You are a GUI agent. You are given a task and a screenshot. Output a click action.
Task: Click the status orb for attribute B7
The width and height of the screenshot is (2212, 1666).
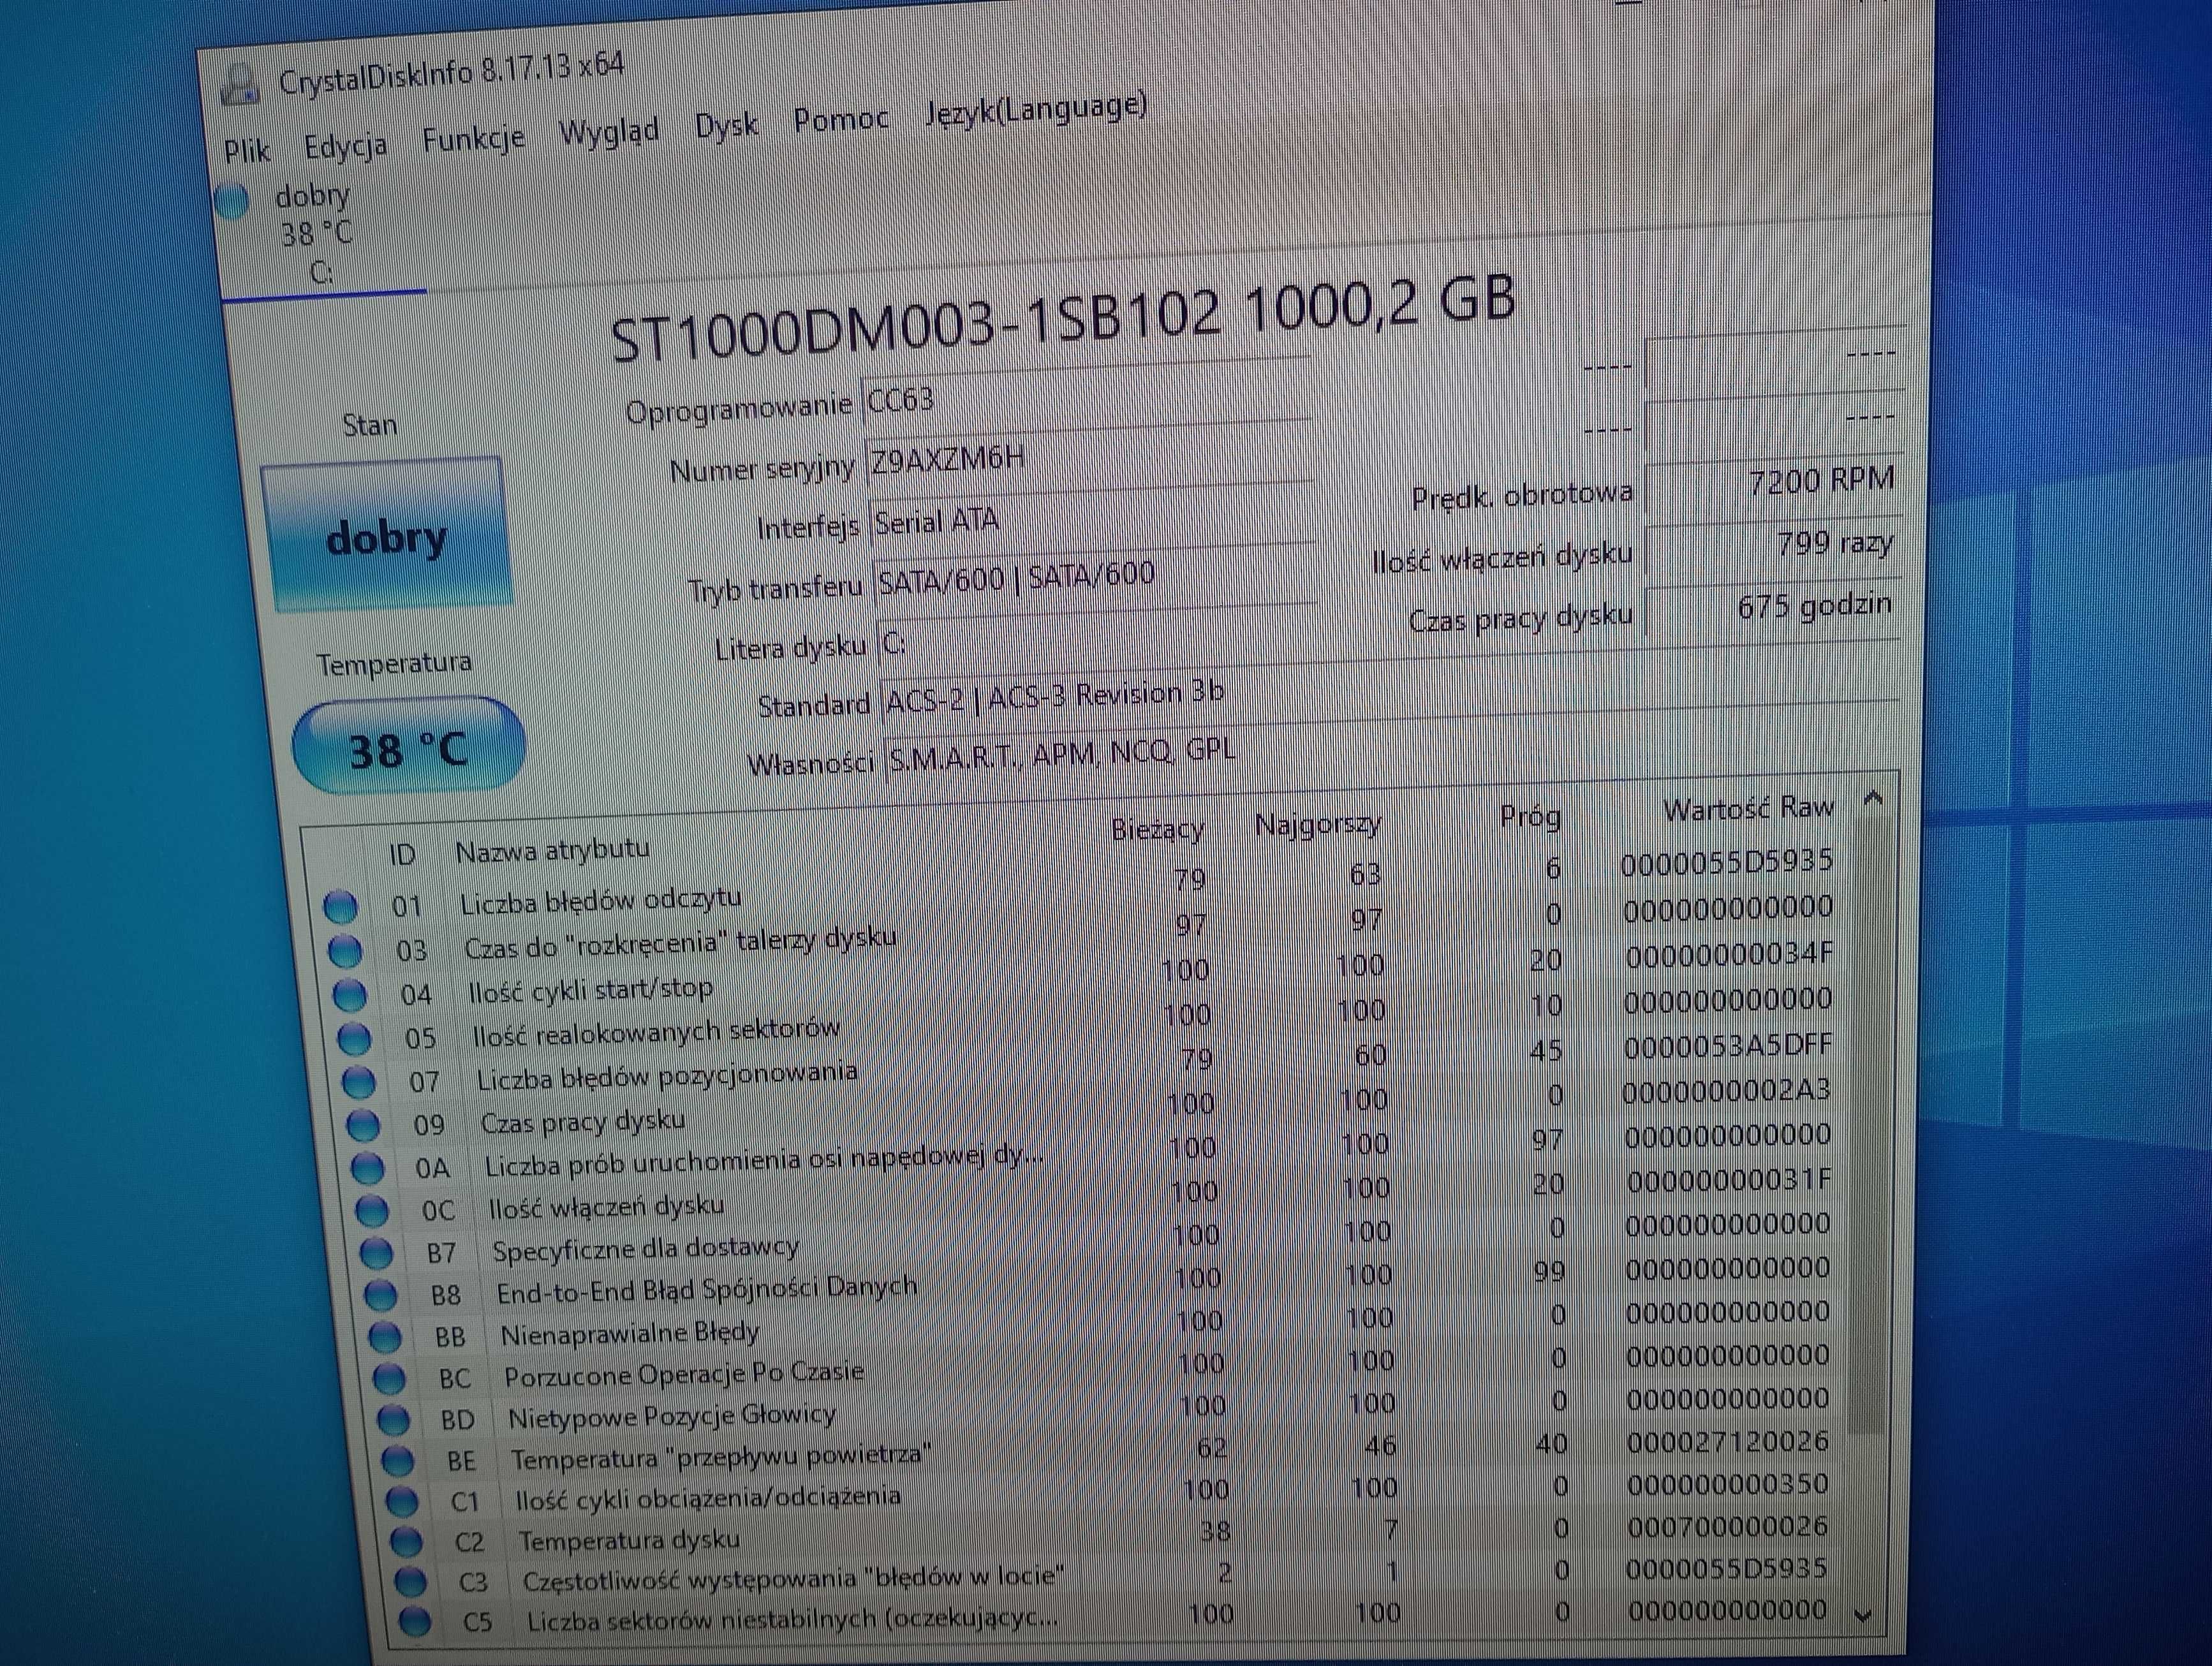376,1253
